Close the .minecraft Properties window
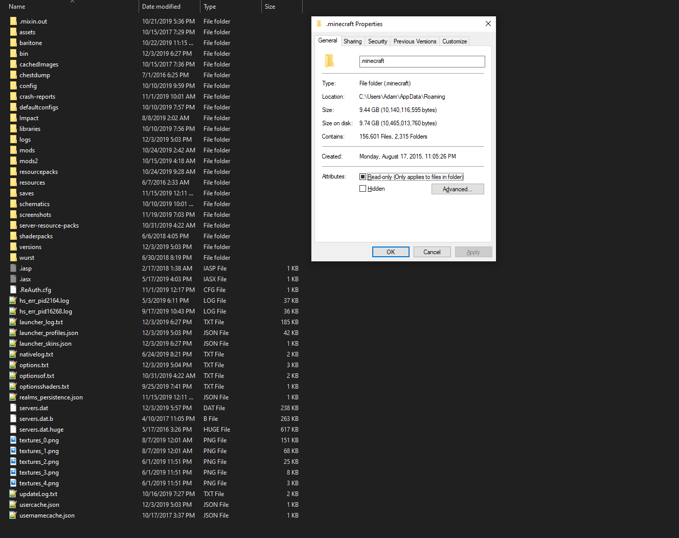The width and height of the screenshot is (679, 538). [488, 24]
